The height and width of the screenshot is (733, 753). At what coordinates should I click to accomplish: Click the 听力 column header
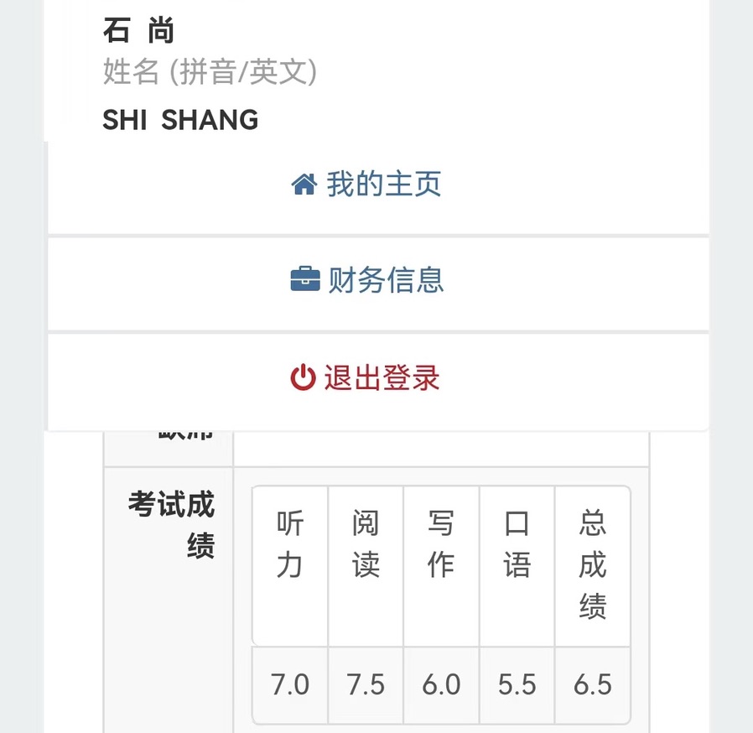[290, 545]
